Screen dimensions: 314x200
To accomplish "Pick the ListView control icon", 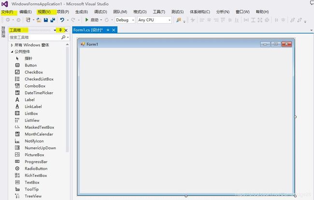I will pyautogui.click(x=17, y=120).
